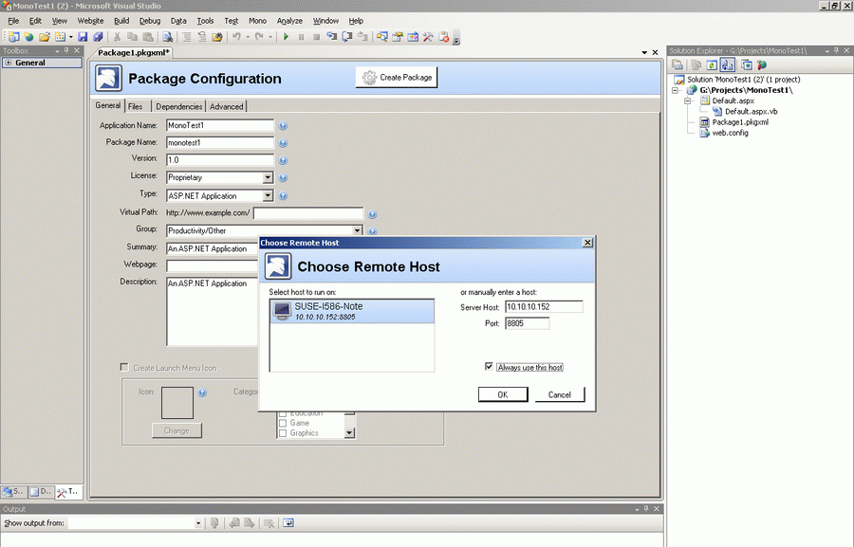Click help icon next to Package Name

(283, 143)
